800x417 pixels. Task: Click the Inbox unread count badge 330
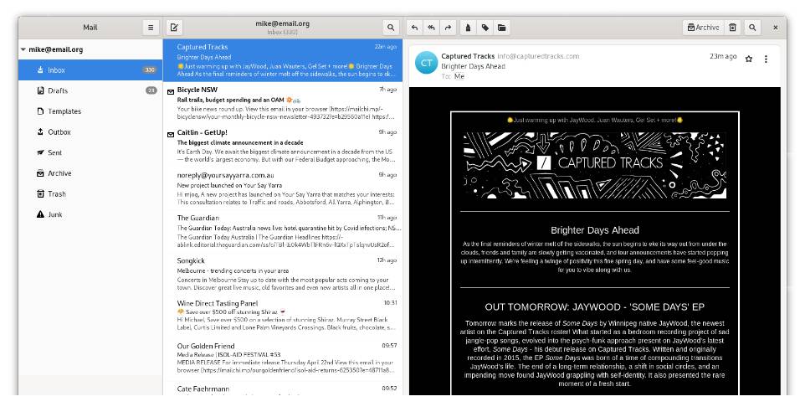coord(150,70)
